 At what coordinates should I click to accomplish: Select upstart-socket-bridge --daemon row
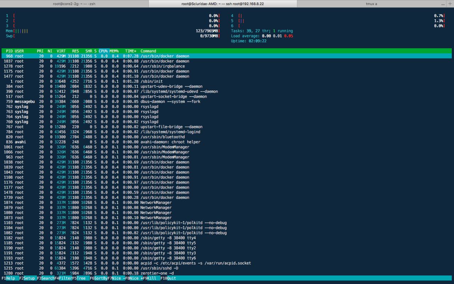[227, 97]
